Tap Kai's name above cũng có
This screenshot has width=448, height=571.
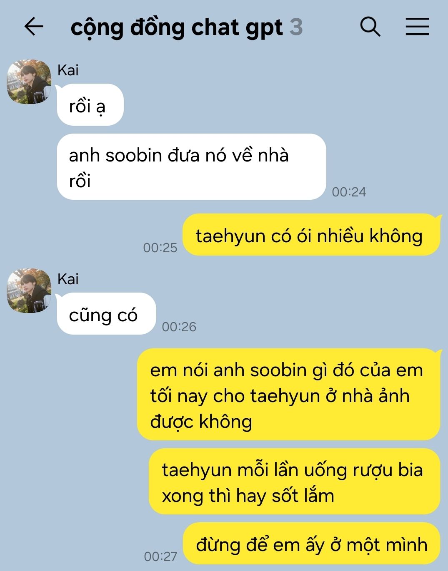(x=68, y=279)
